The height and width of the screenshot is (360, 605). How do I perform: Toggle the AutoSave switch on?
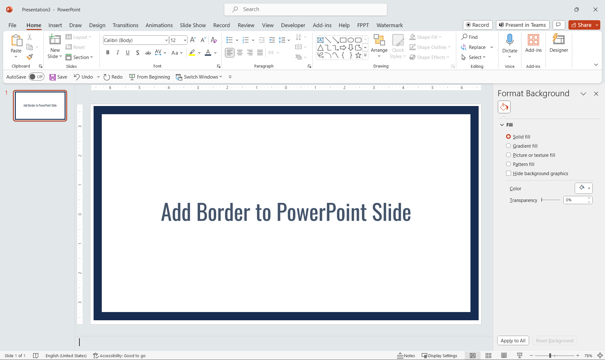click(36, 76)
